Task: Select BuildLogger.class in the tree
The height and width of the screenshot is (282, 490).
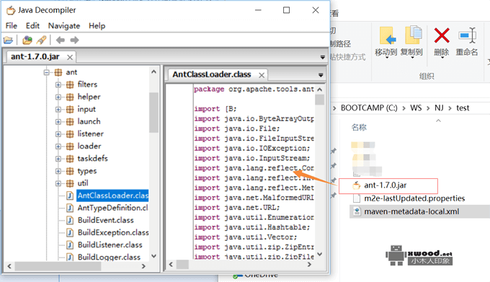Action: pos(109,257)
